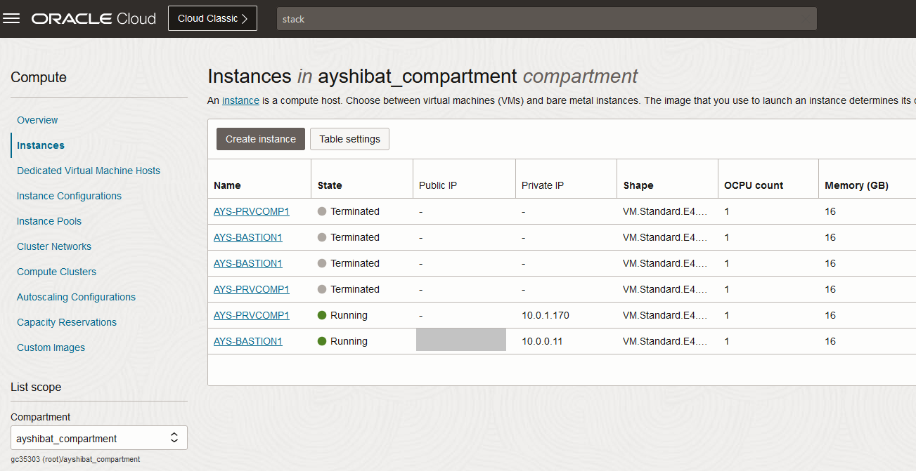This screenshot has width=916, height=471.
Task: Click the Cloud Classic button
Action: 212,19
